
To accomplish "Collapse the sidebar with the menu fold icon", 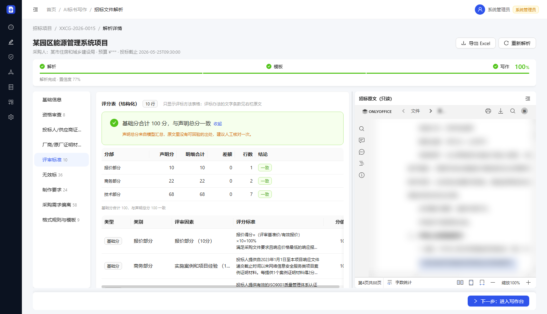I will pyautogui.click(x=36, y=10).
